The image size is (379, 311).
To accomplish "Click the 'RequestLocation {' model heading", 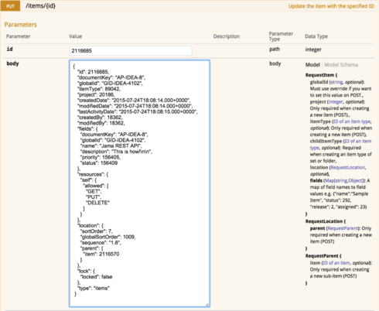I will (326, 221).
